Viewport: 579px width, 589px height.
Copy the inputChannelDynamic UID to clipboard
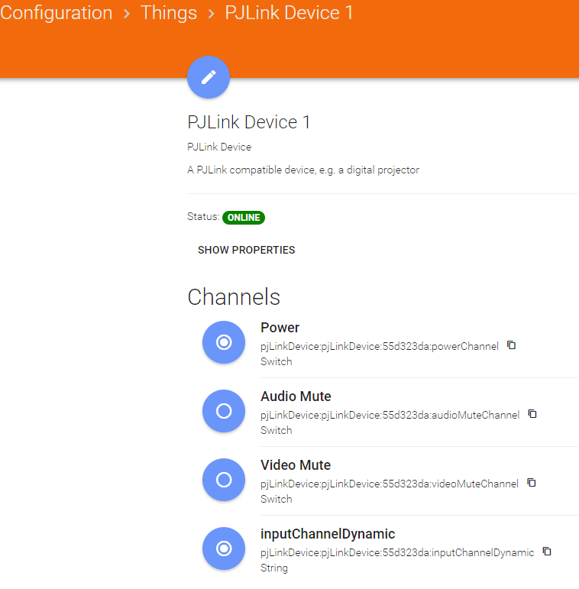(x=547, y=552)
